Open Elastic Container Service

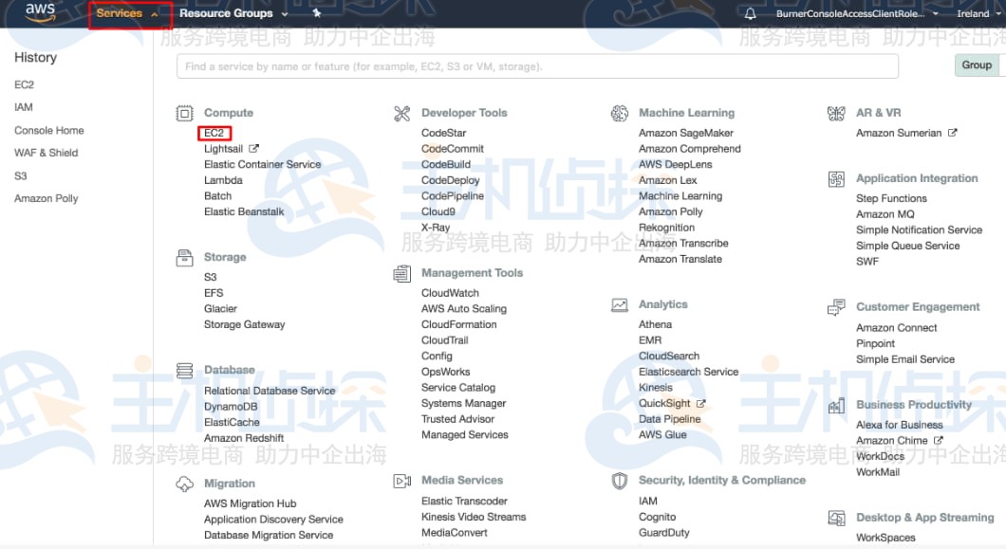click(x=262, y=164)
